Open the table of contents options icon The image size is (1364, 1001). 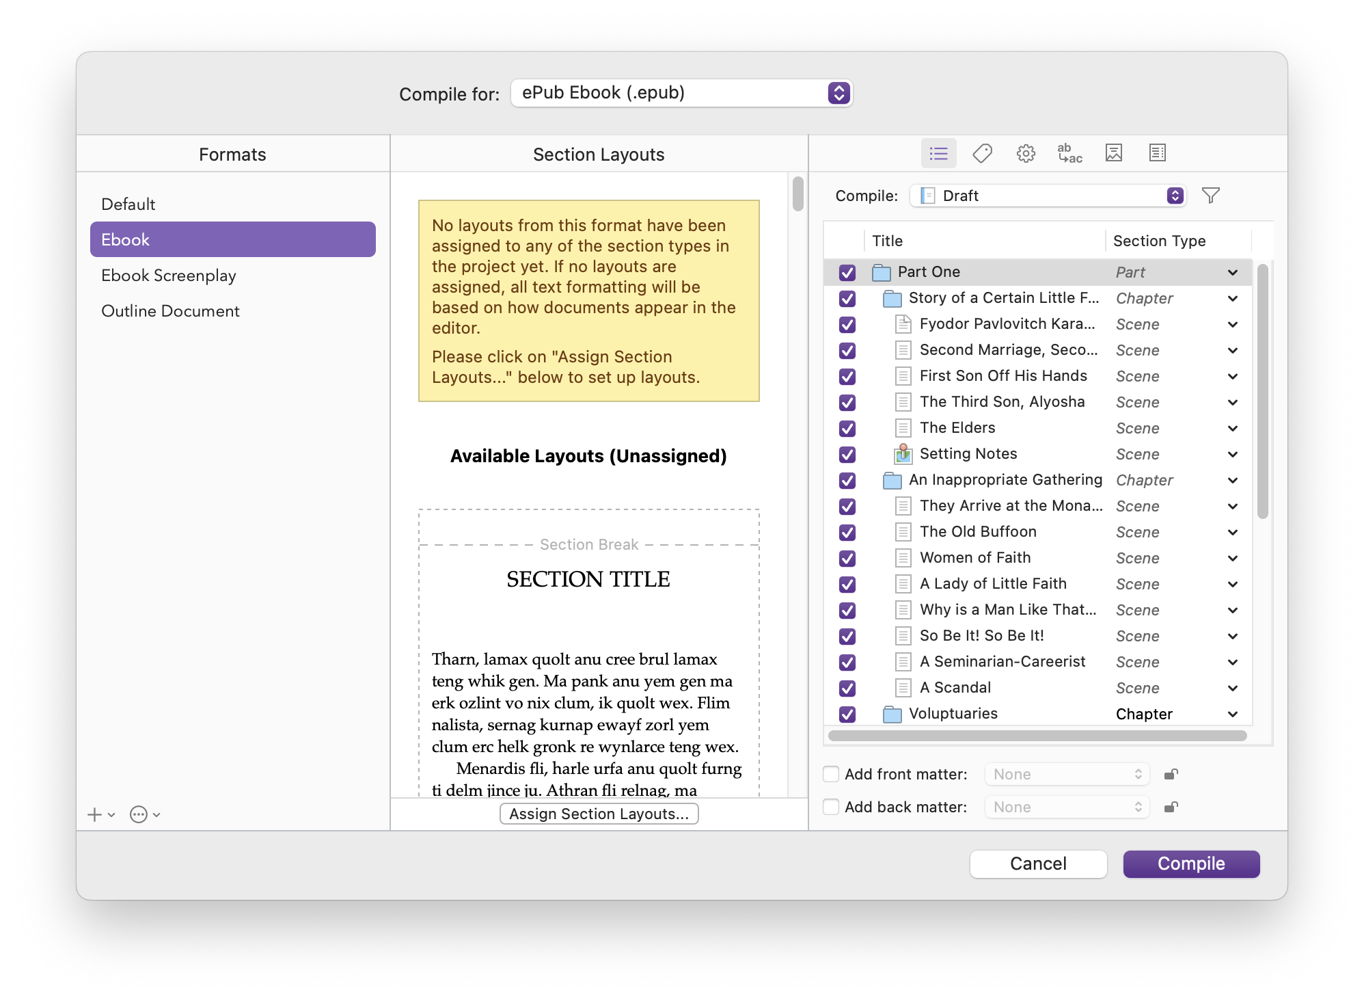[x=1157, y=153]
